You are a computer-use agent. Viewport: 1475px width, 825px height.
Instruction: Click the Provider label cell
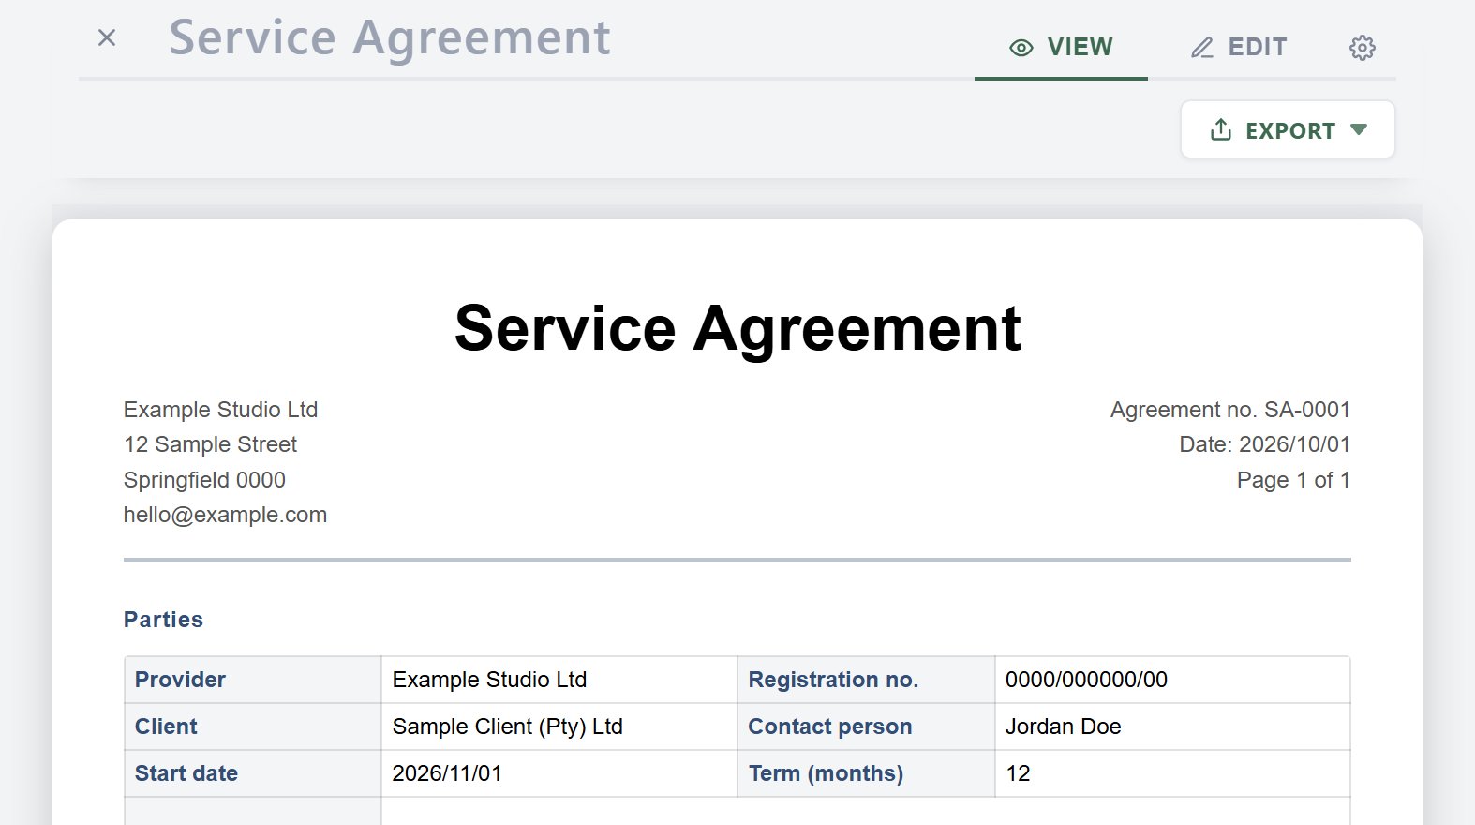[253, 680]
